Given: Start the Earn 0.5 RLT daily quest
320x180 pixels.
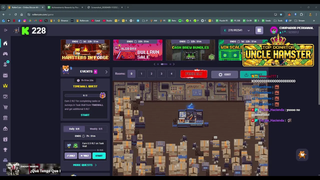Looking at the screenshot, I should (x=99, y=156).
